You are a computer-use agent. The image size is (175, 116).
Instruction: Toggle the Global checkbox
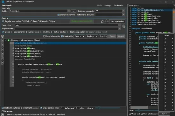click(3, 32)
